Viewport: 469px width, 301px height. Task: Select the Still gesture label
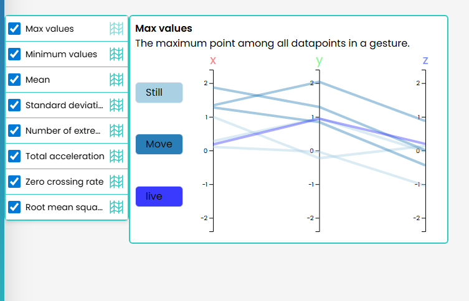tap(159, 93)
